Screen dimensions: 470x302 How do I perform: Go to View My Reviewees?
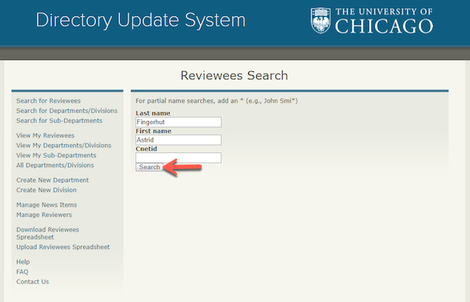click(46, 135)
